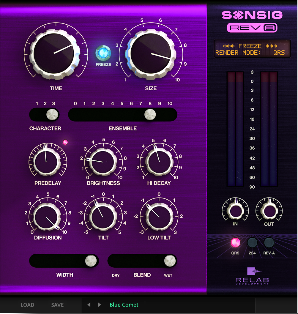Click the WIDTH slider handle
The width and height of the screenshot is (298, 314).
coord(91,261)
